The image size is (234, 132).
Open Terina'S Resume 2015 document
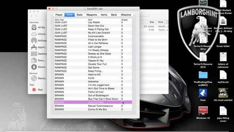point(203,57)
